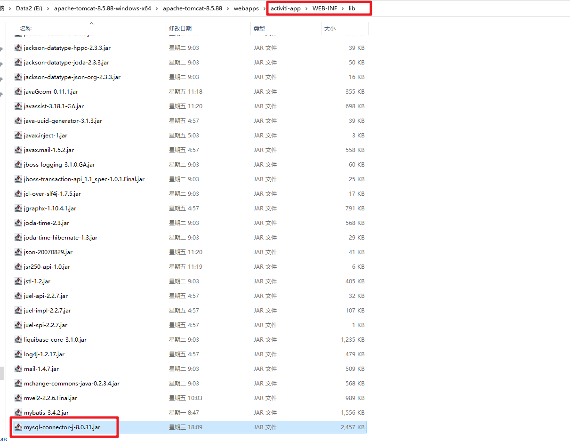The width and height of the screenshot is (570, 441).
Task: Click the 791 KB size of jgraphx
Action: (x=355, y=208)
